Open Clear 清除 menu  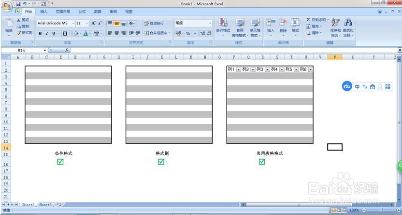click(314, 33)
